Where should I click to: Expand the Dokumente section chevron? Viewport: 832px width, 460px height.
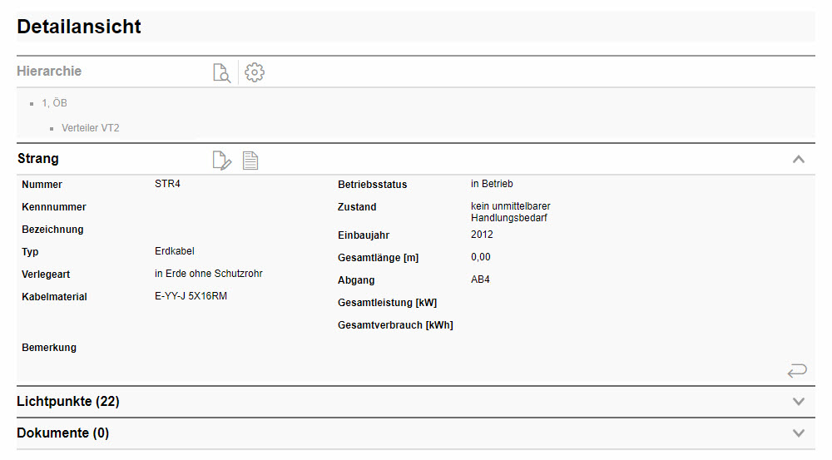pyautogui.click(x=799, y=433)
